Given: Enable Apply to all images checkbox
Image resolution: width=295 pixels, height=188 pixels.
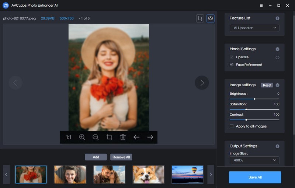Looking at the screenshot, I should pos(232,126).
